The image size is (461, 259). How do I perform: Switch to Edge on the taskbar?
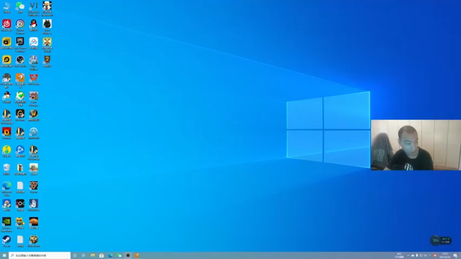[x=110, y=256]
